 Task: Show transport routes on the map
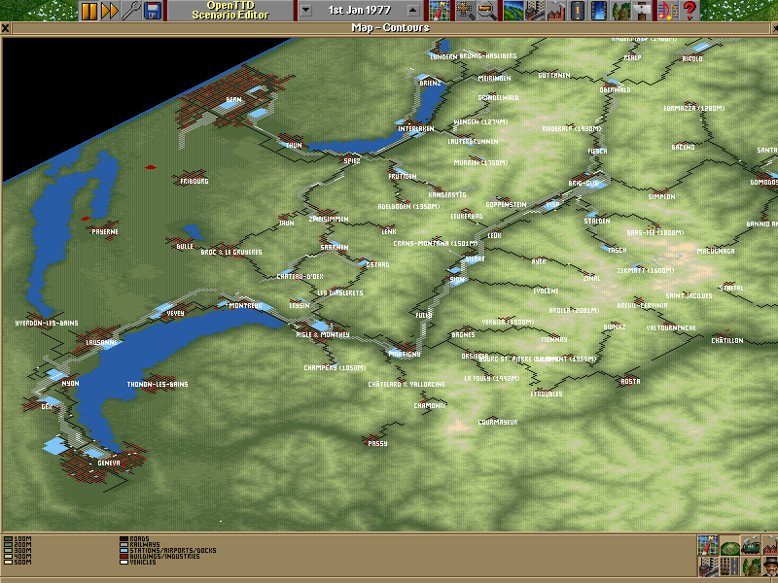728,566
